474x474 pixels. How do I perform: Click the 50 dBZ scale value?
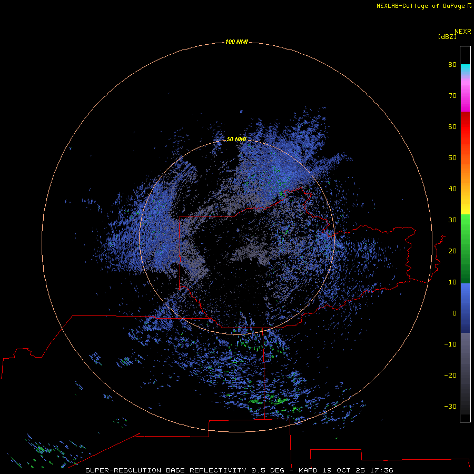tap(452, 158)
